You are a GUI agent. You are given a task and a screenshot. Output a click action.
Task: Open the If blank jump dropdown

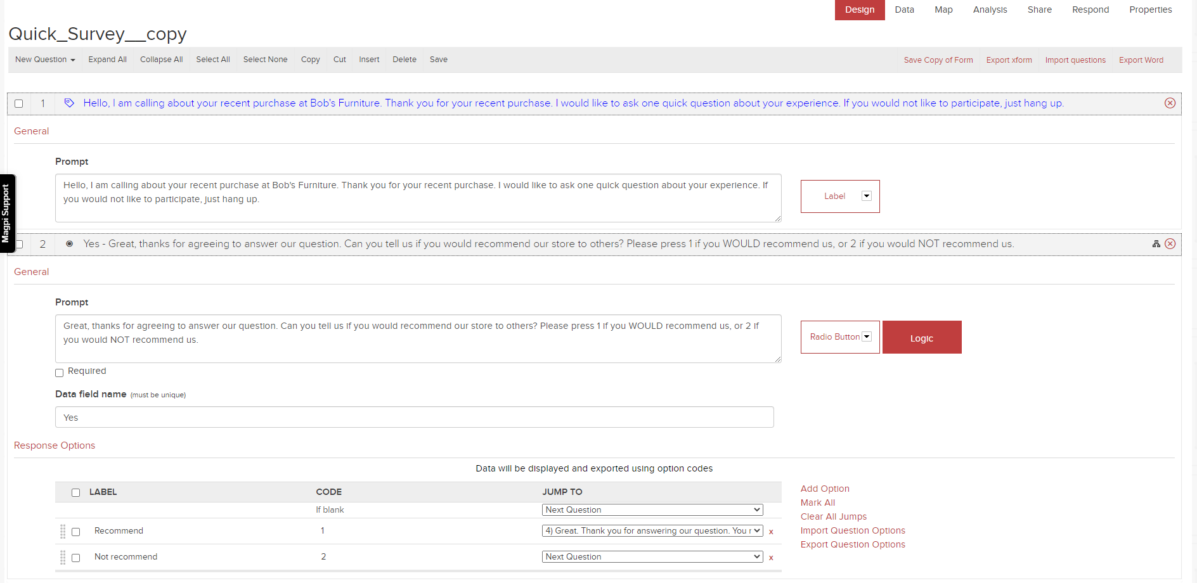tap(652, 509)
